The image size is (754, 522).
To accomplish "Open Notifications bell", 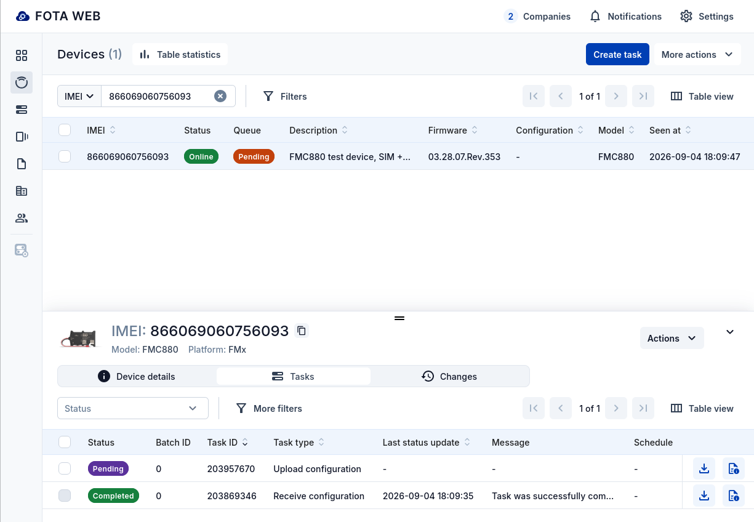I will (x=625, y=17).
